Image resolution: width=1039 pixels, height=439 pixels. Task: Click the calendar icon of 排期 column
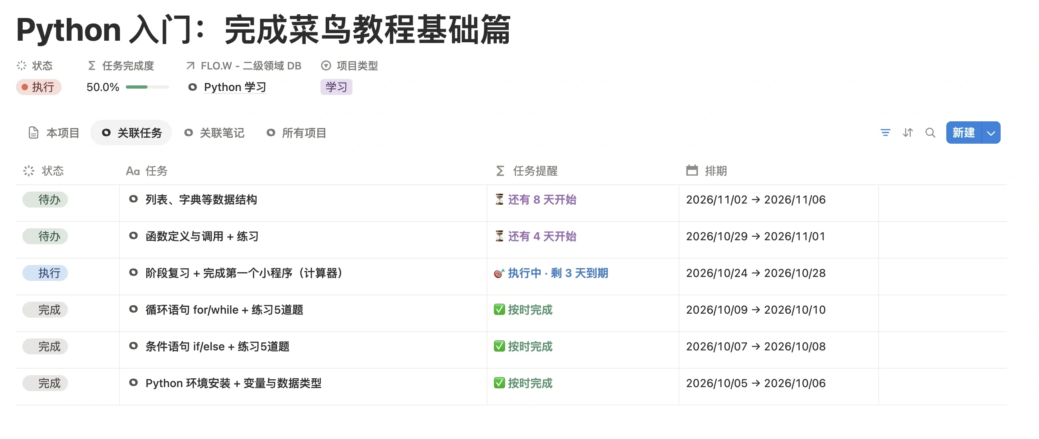coord(692,170)
